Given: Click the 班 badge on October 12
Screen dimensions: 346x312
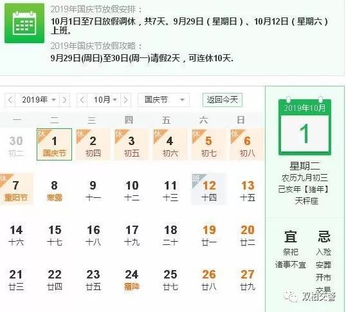Looking at the screenshot, I should point(197,179).
